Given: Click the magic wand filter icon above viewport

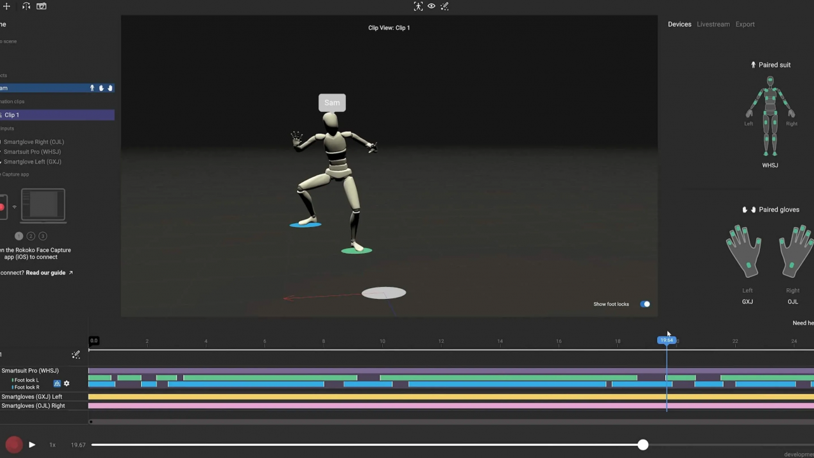Looking at the screenshot, I should point(445,6).
